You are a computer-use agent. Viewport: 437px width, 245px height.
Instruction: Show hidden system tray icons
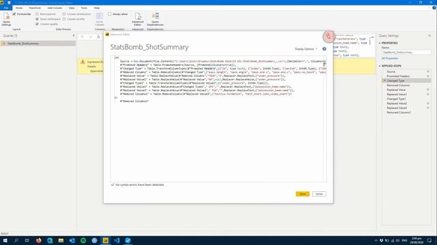[376, 240]
